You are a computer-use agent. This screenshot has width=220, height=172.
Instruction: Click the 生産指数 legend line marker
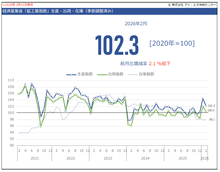(72, 74)
